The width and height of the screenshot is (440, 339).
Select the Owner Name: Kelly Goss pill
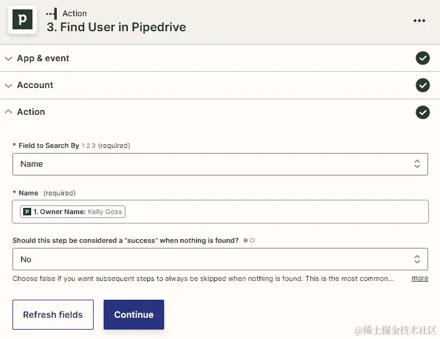coord(72,212)
